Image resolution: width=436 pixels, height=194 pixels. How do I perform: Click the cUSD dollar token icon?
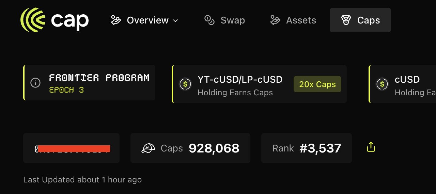(382, 84)
